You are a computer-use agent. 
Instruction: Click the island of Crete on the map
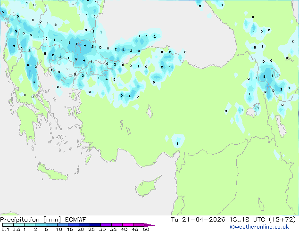coord(52,173)
